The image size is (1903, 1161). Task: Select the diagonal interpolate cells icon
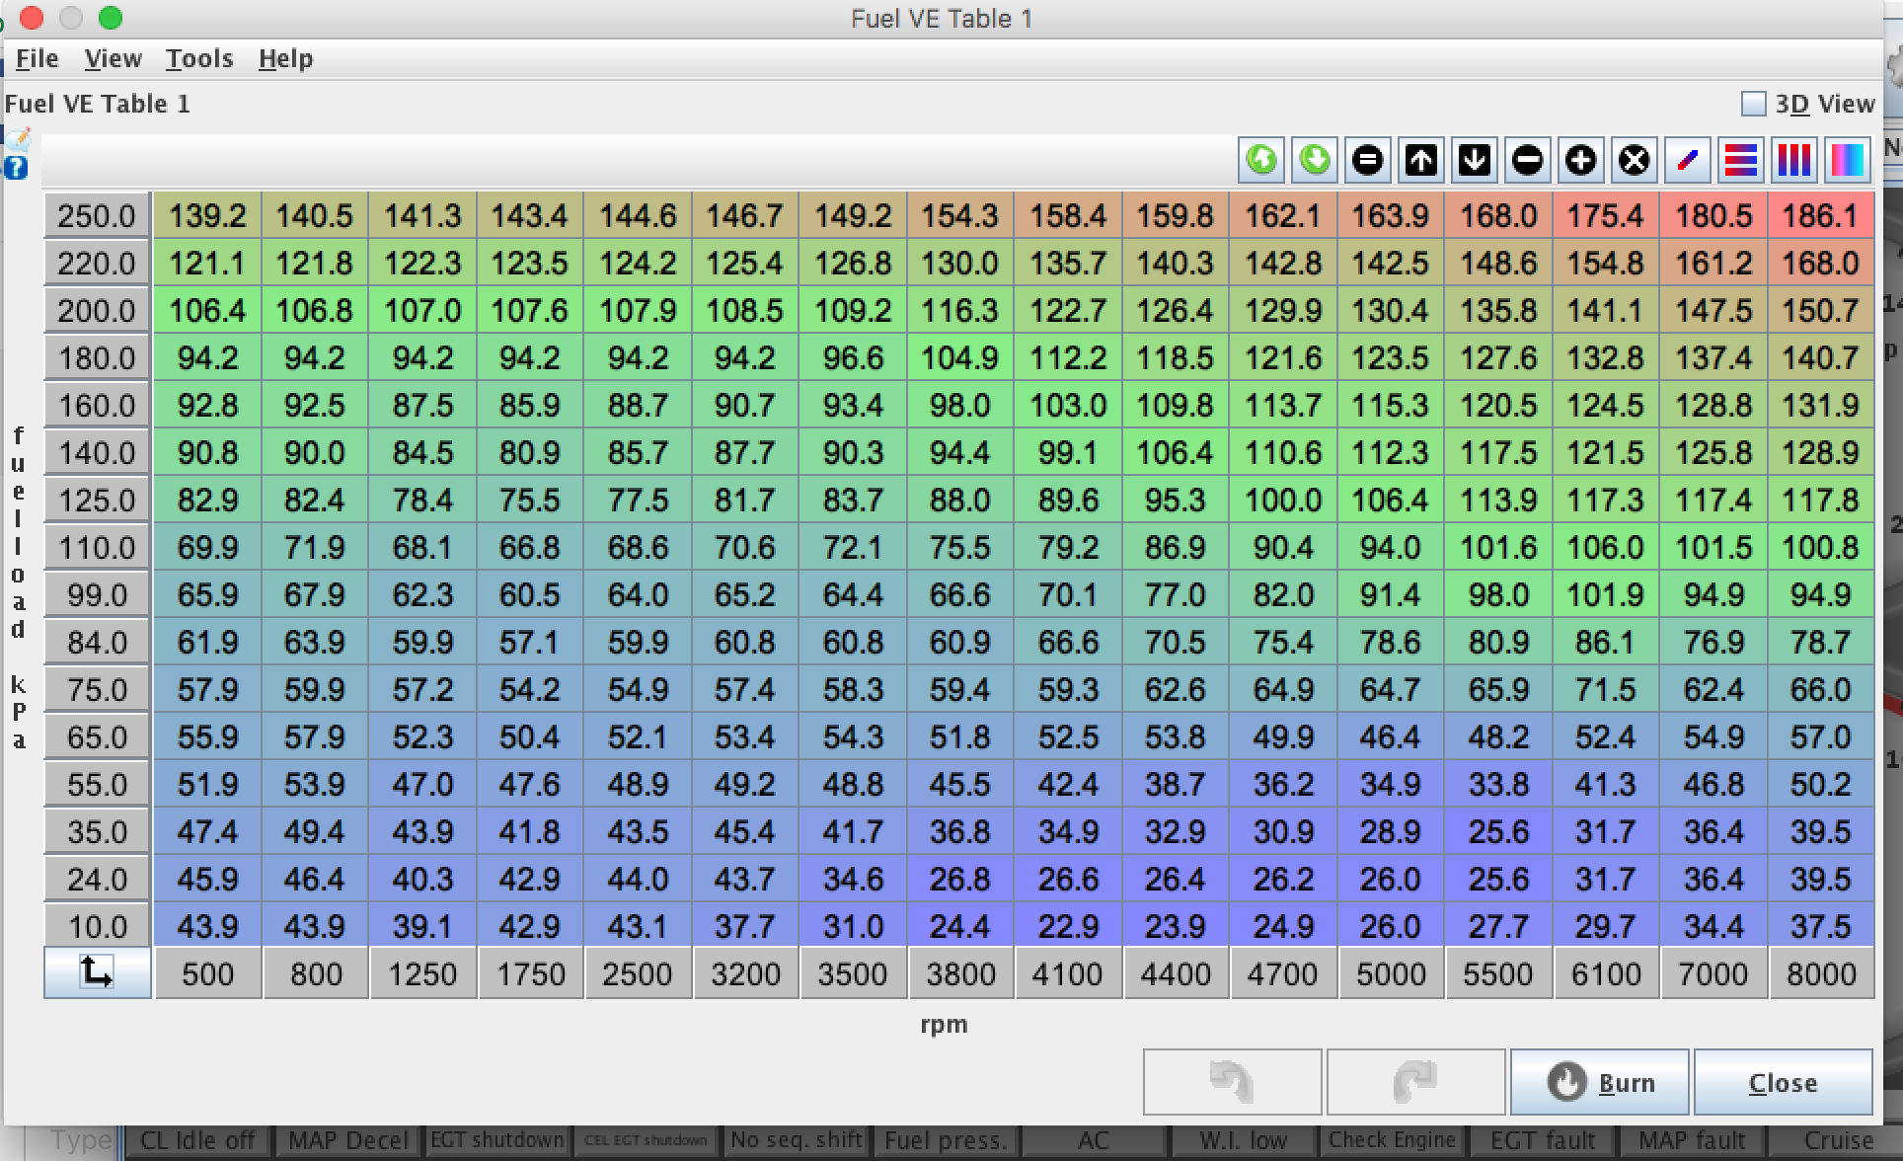(x=1688, y=160)
